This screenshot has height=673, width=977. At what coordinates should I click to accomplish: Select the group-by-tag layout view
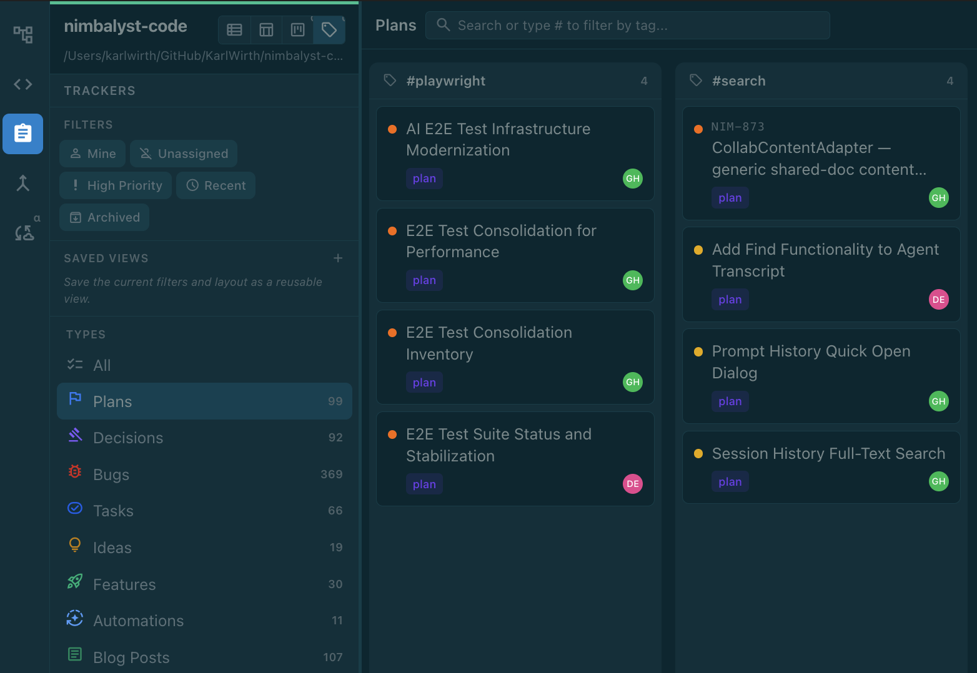click(x=329, y=29)
